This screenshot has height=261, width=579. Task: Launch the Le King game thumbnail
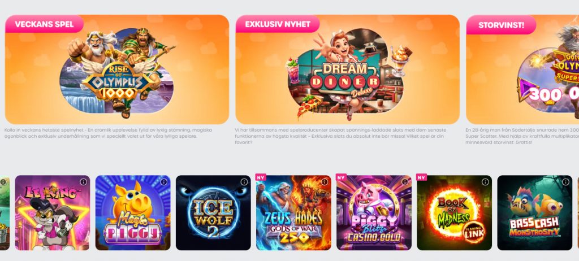click(53, 212)
